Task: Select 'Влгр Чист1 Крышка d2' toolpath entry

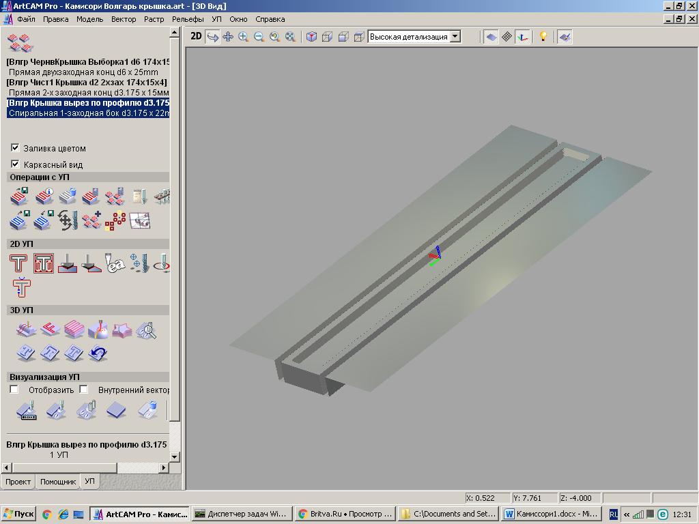Action: tap(87, 83)
